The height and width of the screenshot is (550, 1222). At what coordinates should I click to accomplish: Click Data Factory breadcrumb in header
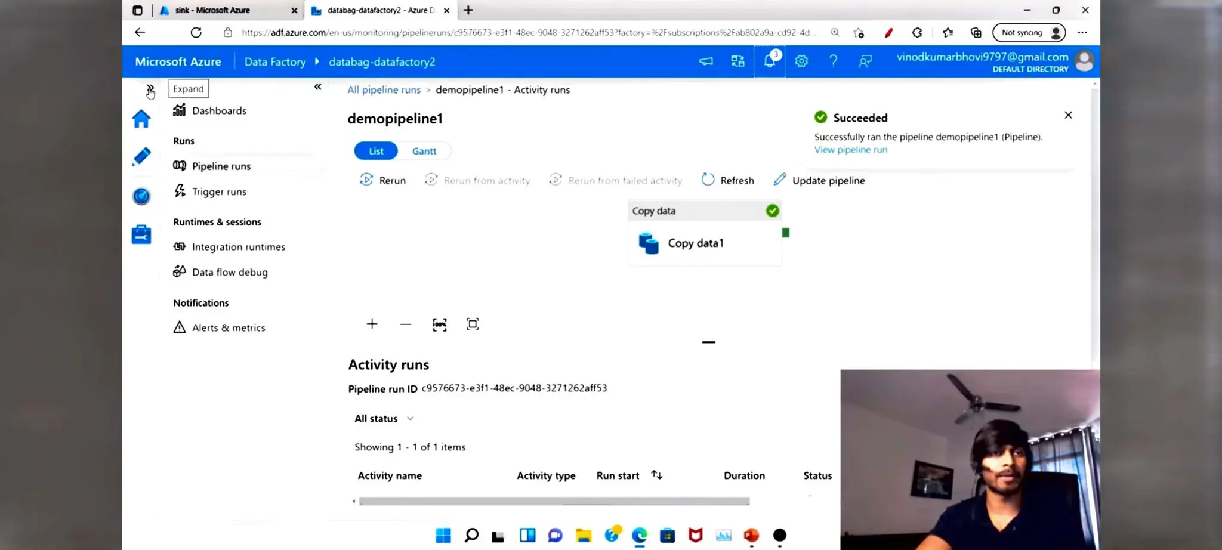coord(274,62)
